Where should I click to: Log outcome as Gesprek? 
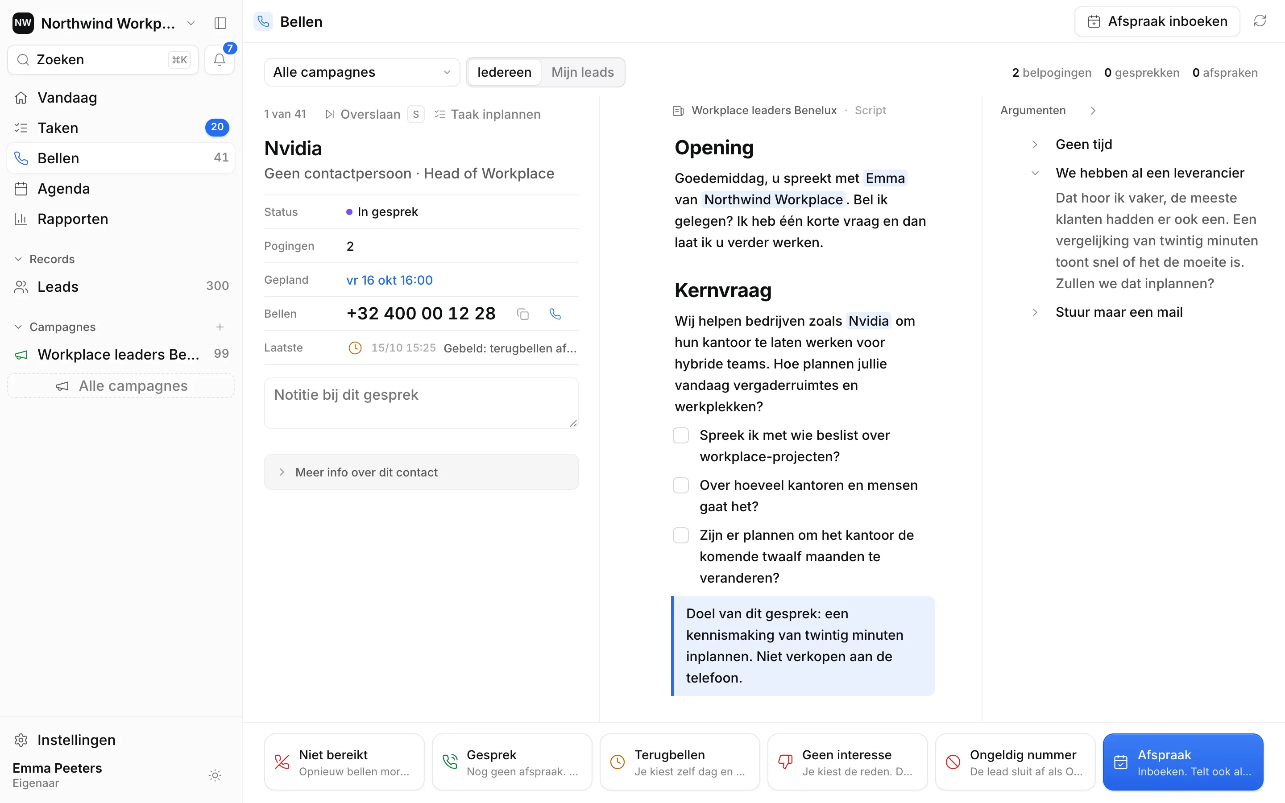coord(512,762)
